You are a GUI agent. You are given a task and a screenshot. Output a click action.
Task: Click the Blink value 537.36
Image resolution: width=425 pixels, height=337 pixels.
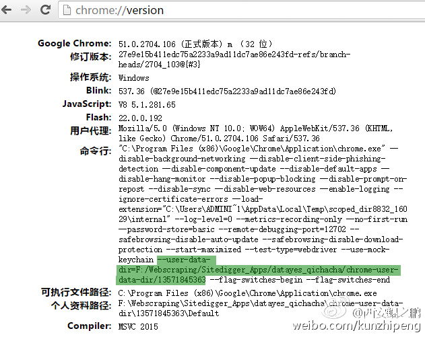[x=131, y=91]
